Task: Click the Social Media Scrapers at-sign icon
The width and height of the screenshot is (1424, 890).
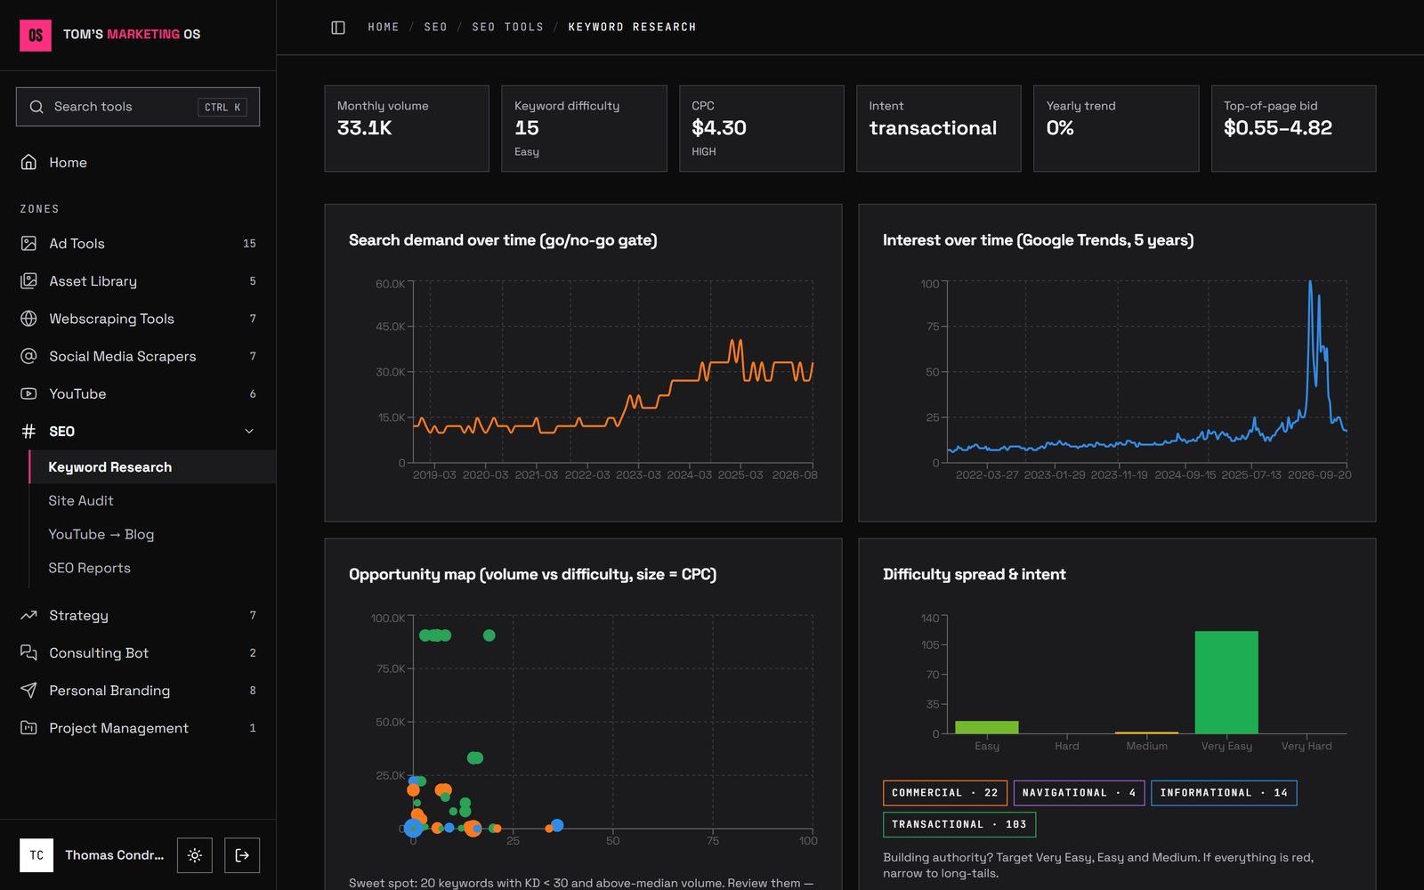Action: coord(28,356)
